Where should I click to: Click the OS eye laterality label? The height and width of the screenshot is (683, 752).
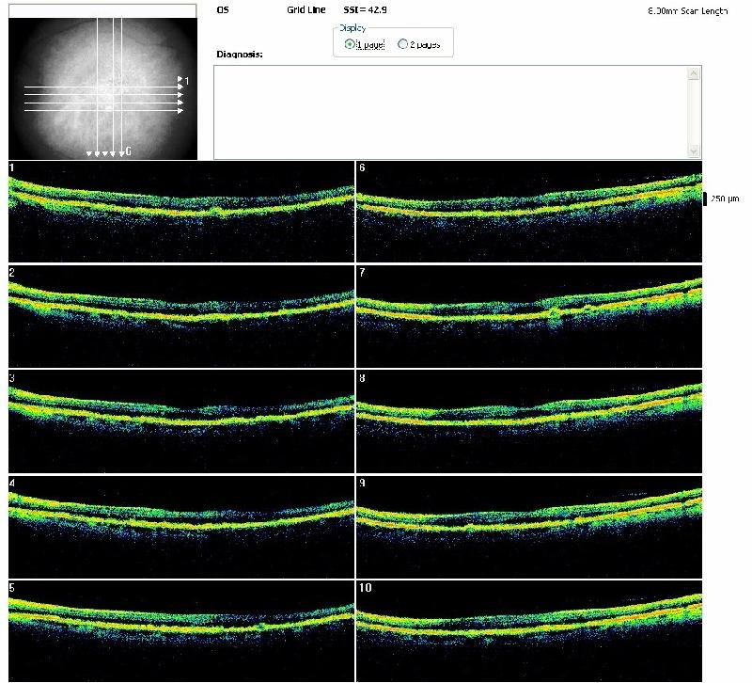[222, 11]
